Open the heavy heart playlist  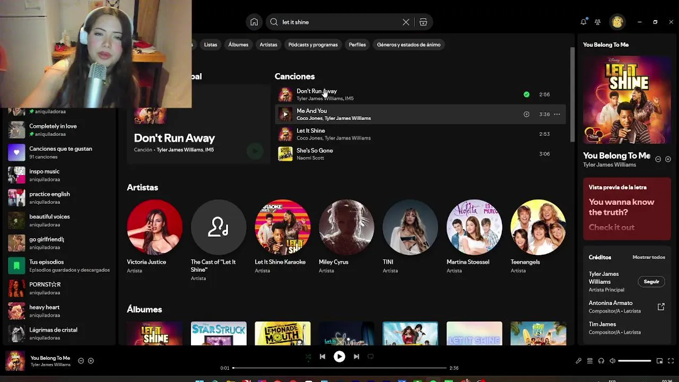click(x=58, y=311)
